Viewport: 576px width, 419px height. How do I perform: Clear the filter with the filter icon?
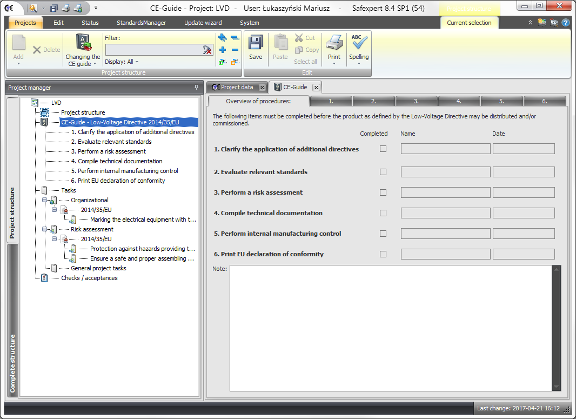(x=207, y=50)
